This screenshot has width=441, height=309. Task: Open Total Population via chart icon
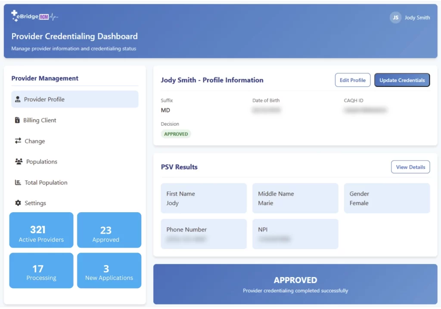click(18, 182)
